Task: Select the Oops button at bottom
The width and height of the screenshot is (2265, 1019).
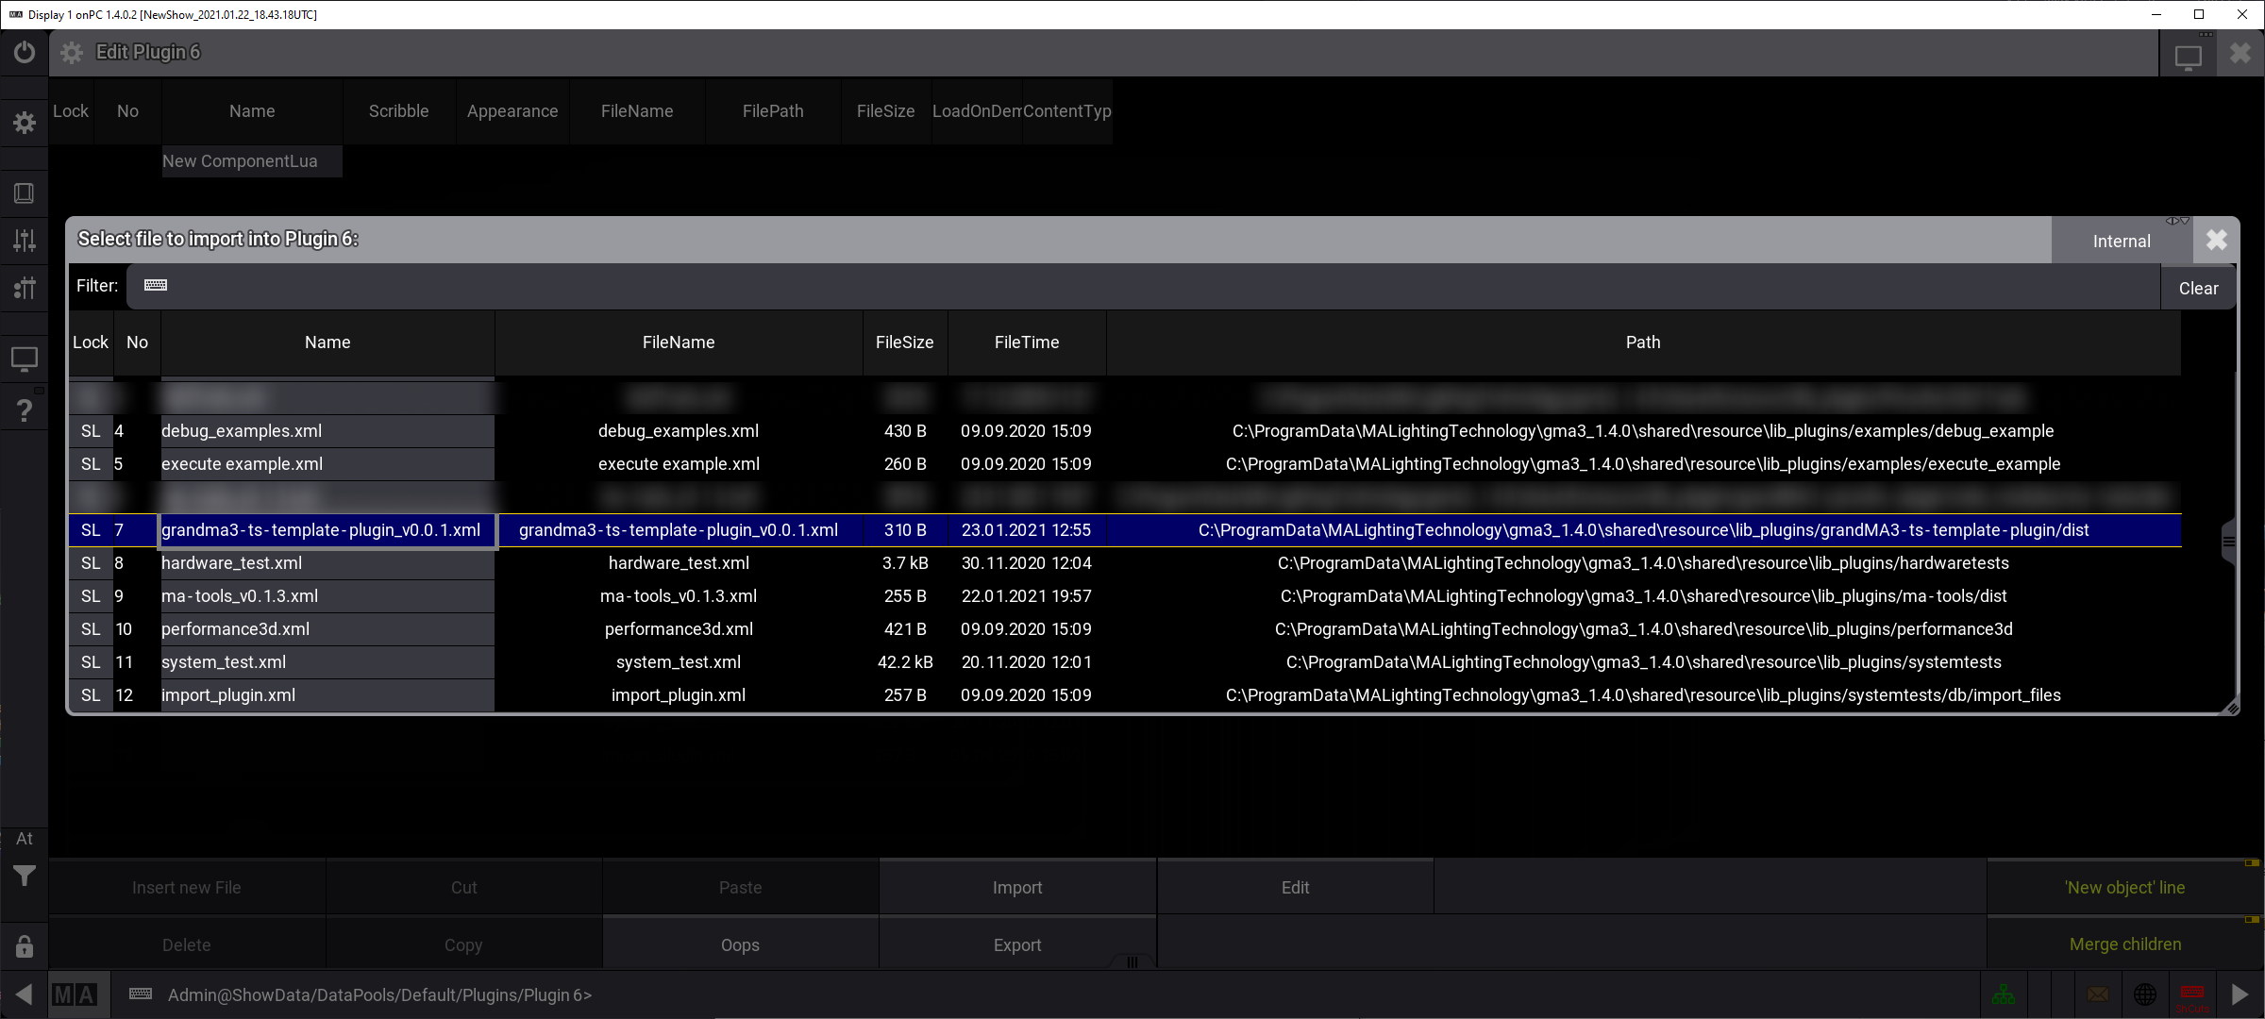Action: [740, 944]
